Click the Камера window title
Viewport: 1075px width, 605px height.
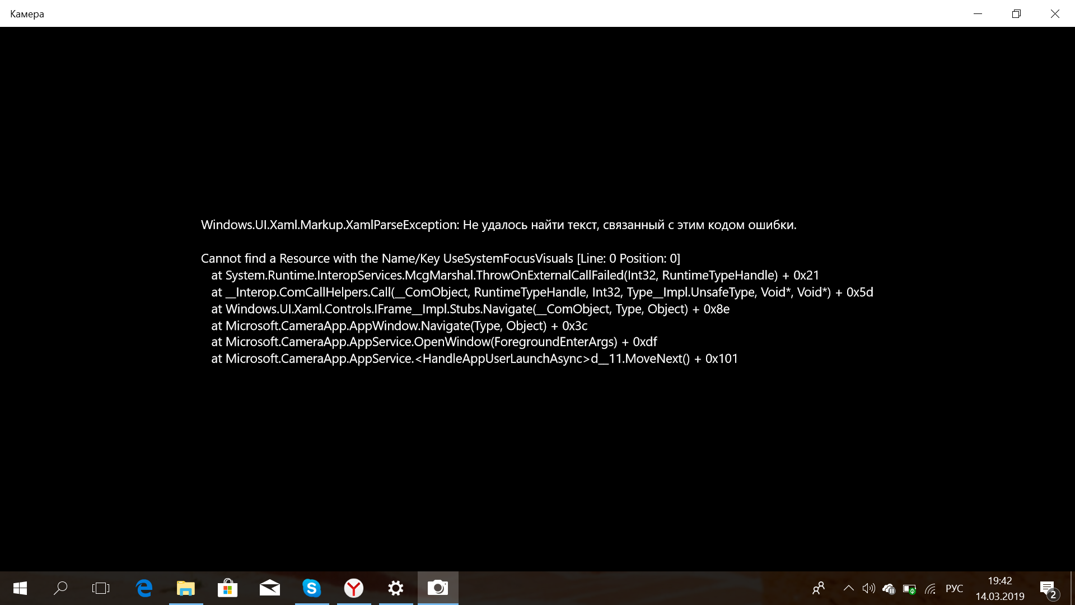tap(27, 14)
